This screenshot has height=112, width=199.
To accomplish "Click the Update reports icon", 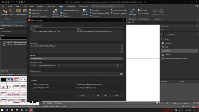I will pyautogui.click(x=25, y=12).
